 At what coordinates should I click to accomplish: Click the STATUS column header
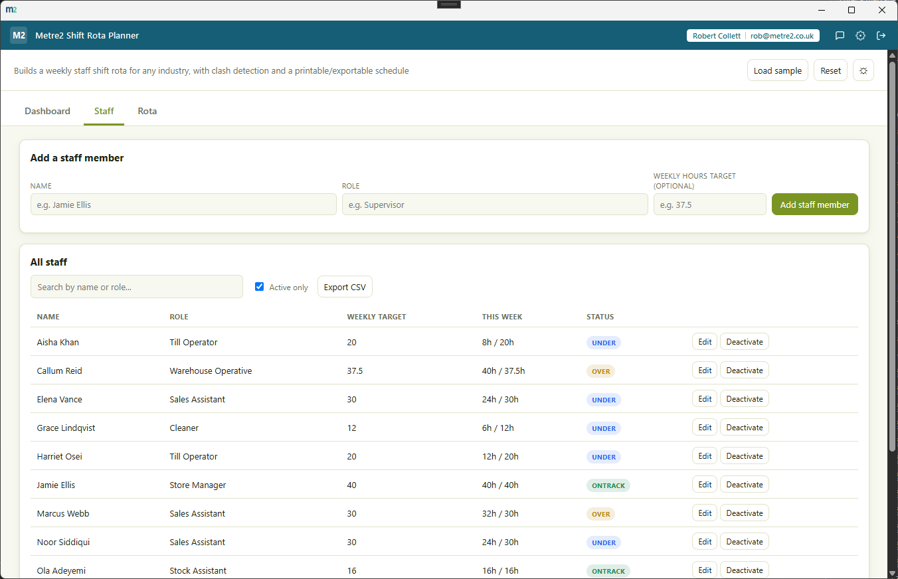[x=600, y=317]
